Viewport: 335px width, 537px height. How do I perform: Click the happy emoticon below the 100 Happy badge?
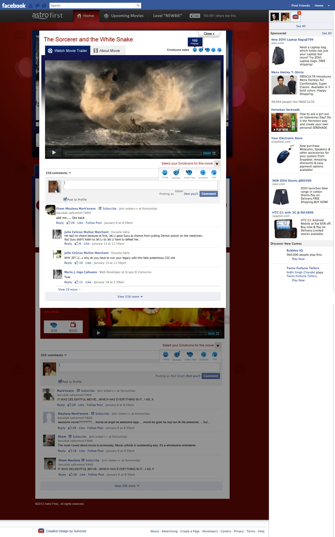195,50
